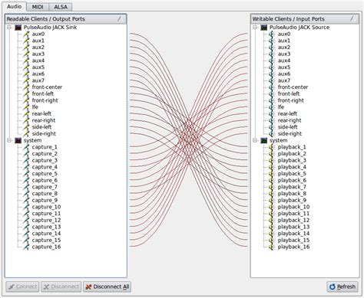Click the side-right output port plug icon
This screenshot has width=364, height=298.
point(26,133)
